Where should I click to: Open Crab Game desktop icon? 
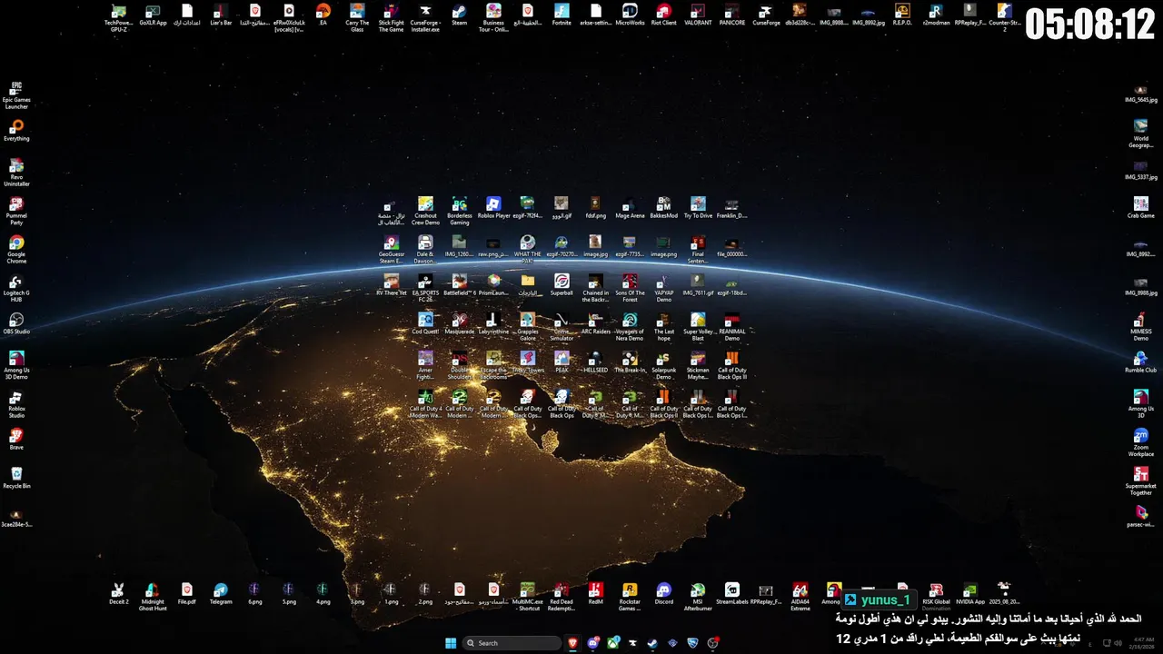(x=1140, y=208)
